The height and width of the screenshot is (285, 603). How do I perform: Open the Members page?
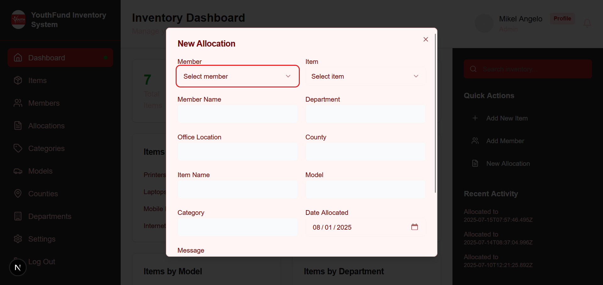click(x=60, y=103)
